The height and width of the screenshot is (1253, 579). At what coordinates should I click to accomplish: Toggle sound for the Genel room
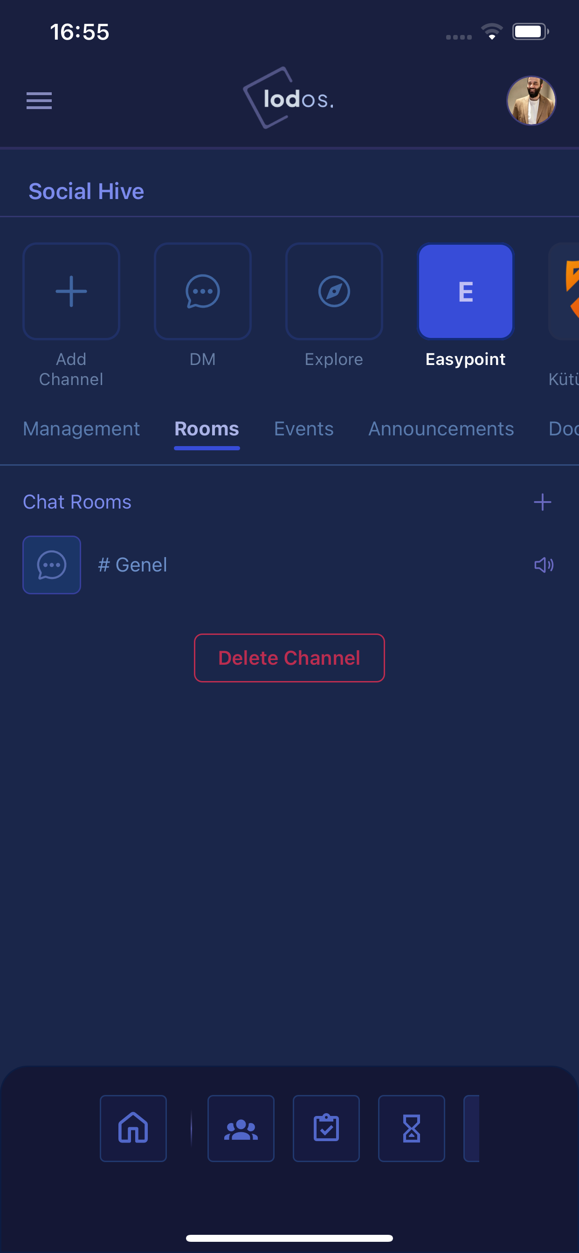point(544,565)
